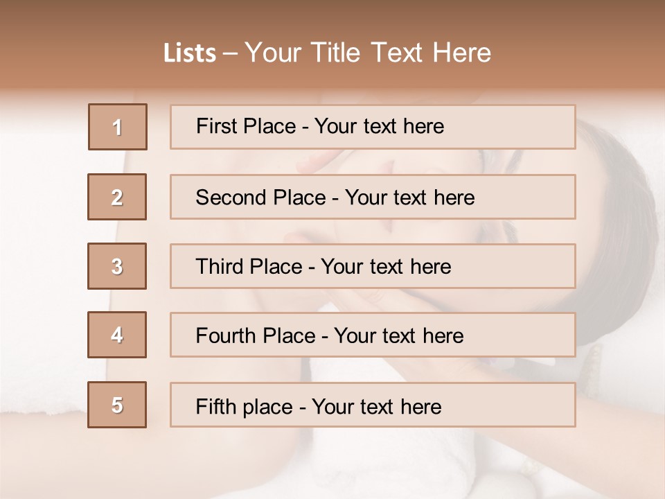Viewport: 665px width, 499px height.
Task: Click the bold word Lists in title
Action: tap(190, 53)
